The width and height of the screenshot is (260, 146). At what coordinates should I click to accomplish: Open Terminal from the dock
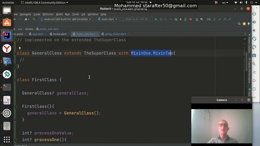(x=7, y=87)
